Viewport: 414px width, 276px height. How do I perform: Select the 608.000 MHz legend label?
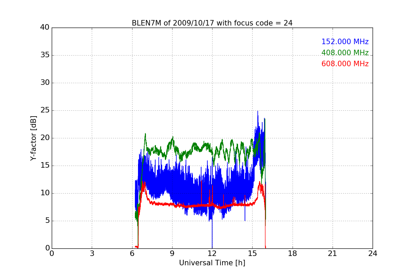(345, 64)
